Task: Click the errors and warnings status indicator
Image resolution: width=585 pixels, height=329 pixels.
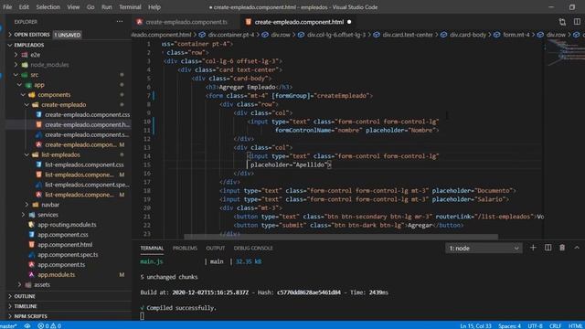Action: (49, 325)
